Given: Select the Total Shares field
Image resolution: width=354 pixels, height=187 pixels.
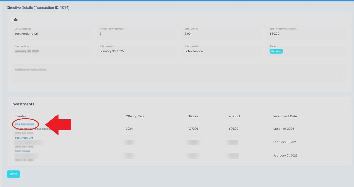Looking at the screenshot, I should (222, 34).
